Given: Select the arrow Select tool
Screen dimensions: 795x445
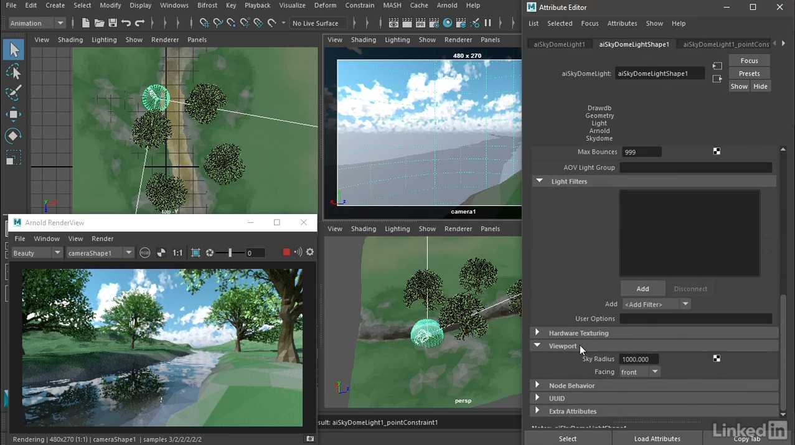Looking at the screenshot, I should coord(14,50).
